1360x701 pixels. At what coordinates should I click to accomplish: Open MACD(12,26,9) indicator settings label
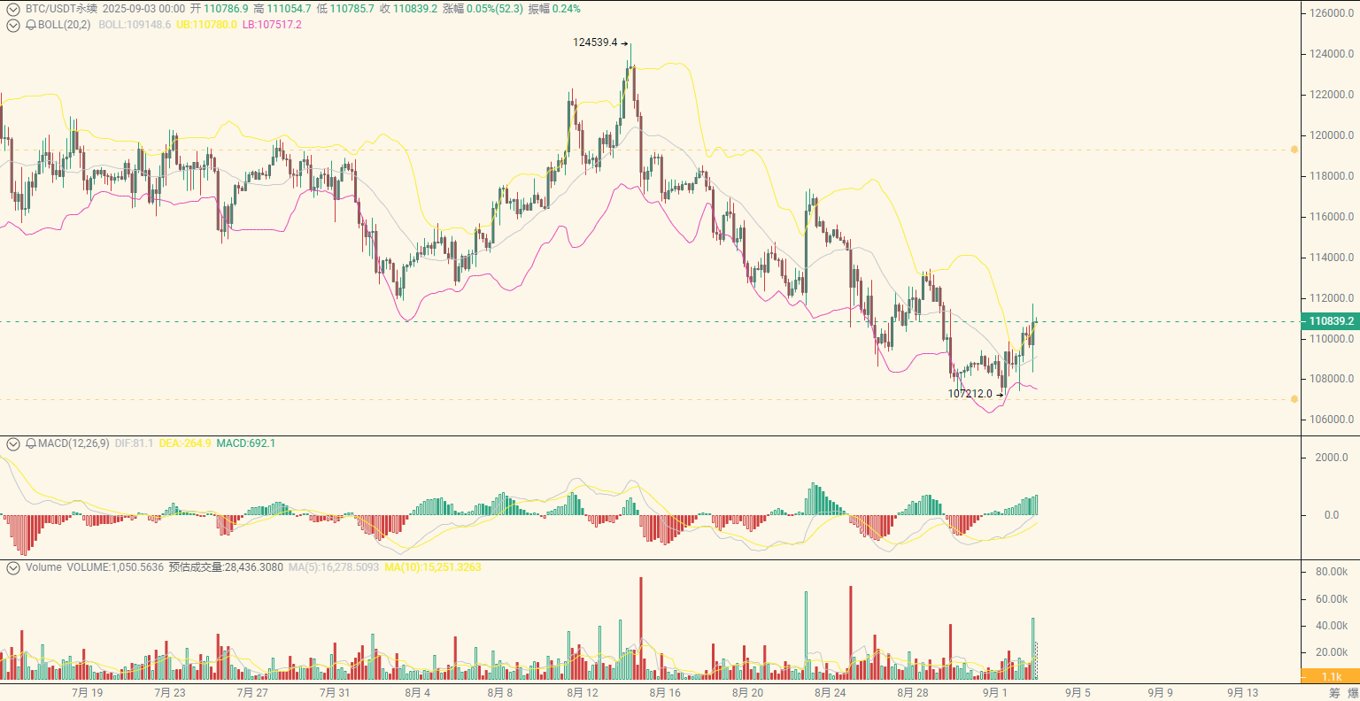(x=73, y=443)
